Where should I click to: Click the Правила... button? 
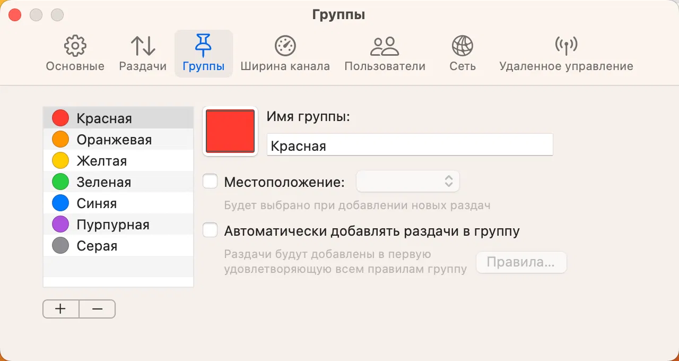(521, 262)
